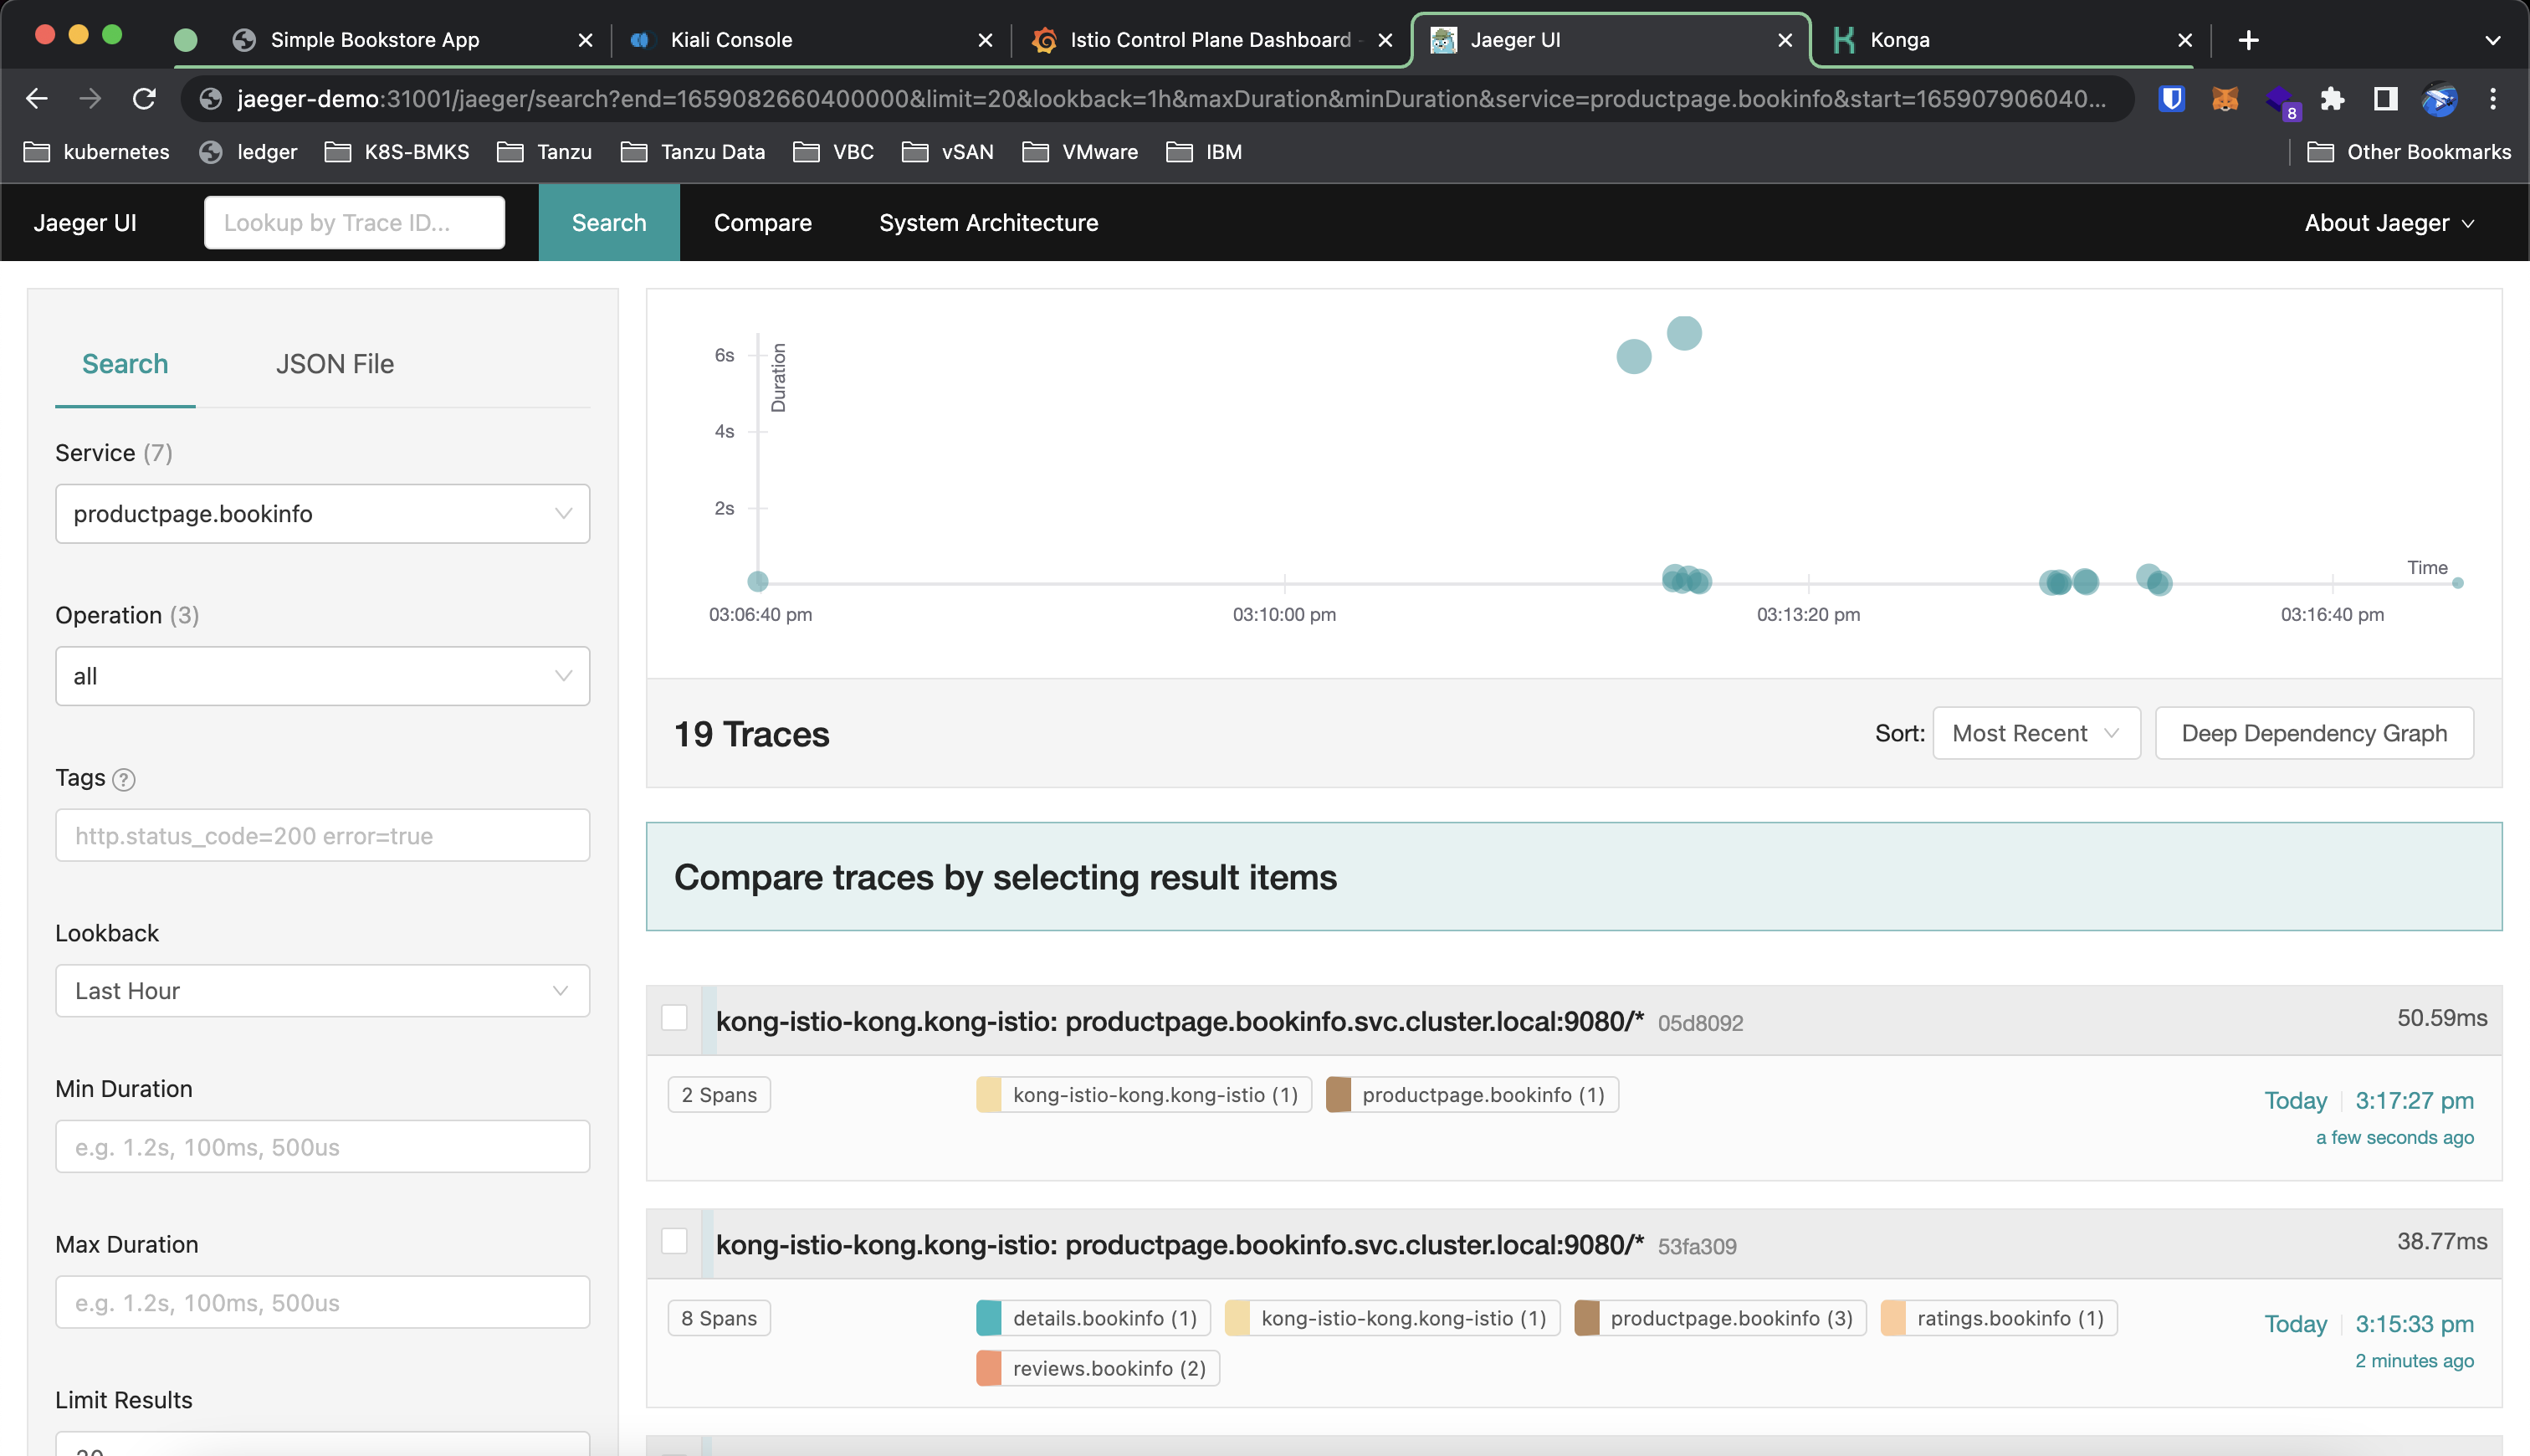Image resolution: width=2530 pixels, height=1456 pixels.
Task: Select the checkbox for trace 05d8092
Action: 674,1018
